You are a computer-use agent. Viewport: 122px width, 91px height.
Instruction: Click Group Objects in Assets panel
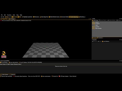coord(103,20)
